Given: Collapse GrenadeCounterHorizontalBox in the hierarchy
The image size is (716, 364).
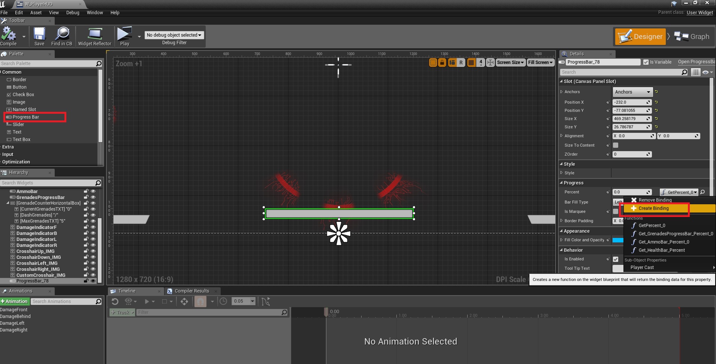Looking at the screenshot, I should [8, 203].
